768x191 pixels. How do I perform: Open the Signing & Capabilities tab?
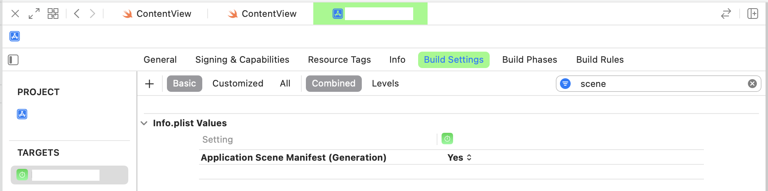[x=242, y=60]
